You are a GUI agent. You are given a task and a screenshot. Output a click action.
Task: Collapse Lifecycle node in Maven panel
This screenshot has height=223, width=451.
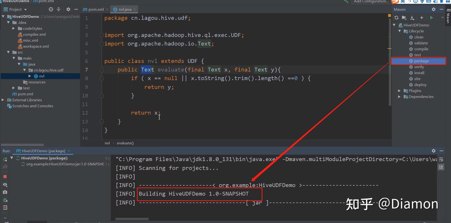pos(400,31)
